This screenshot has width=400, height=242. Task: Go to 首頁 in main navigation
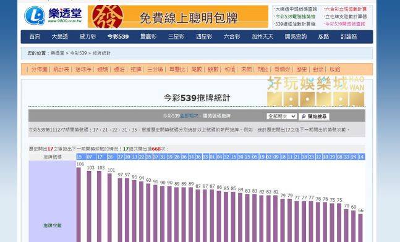[x=35, y=36]
